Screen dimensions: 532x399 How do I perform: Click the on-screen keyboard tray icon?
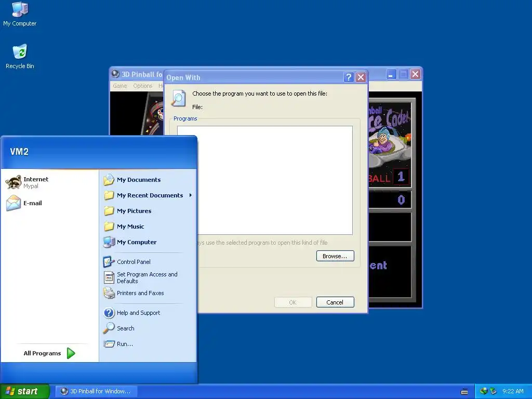[464, 392]
